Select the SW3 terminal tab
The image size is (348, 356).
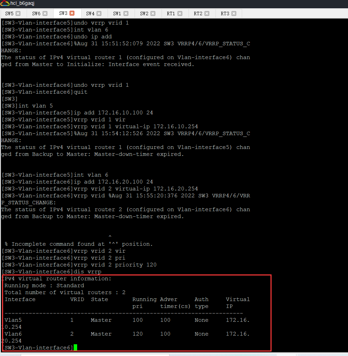point(63,13)
